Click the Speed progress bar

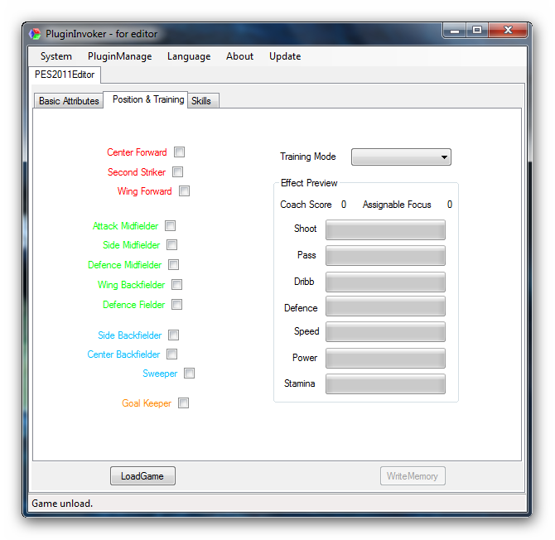click(385, 332)
